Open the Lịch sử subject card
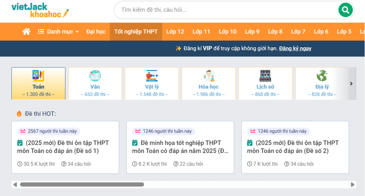Viewport: 365px width, 196px height. [265, 83]
